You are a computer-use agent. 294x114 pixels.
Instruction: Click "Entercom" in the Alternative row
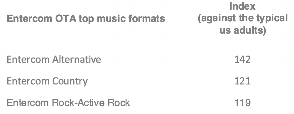click(28, 59)
